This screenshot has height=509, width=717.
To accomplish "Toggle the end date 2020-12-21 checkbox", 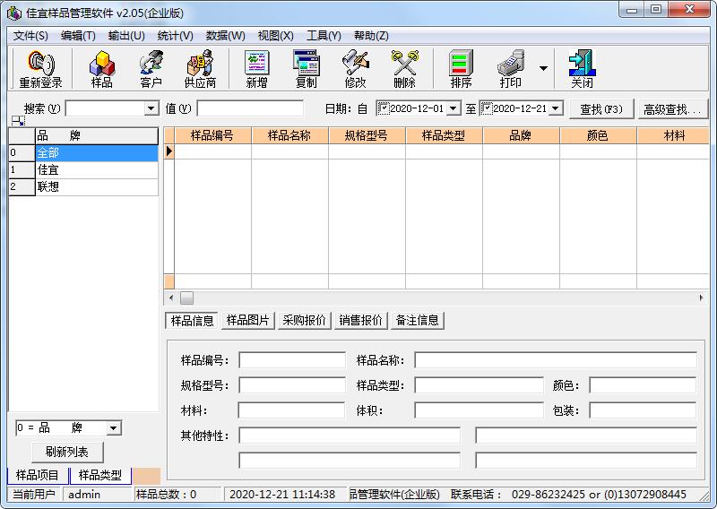I will [487, 108].
